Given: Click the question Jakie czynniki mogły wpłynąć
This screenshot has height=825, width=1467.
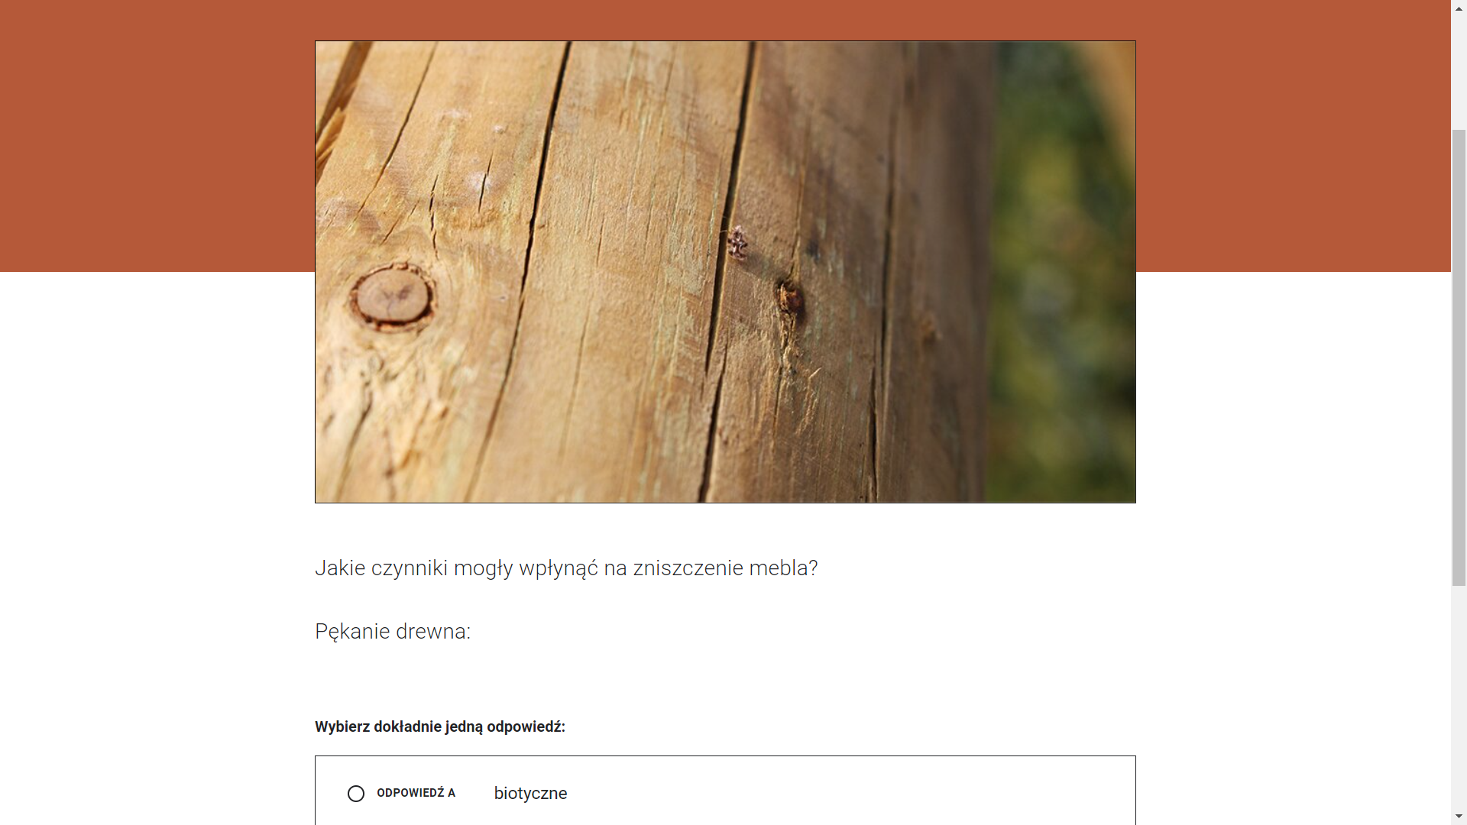Looking at the screenshot, I should click(x=566, y=568).
